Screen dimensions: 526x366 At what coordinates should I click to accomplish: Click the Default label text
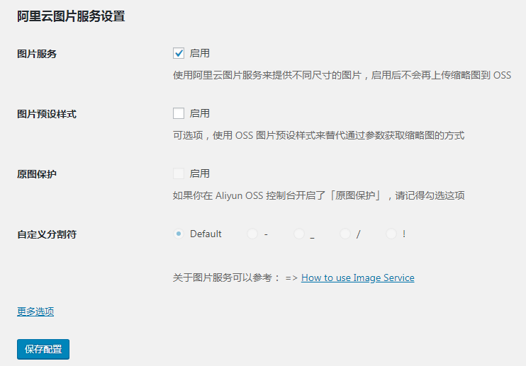coord(206,234)
